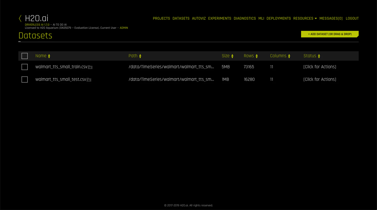
Task: Open actions for walmart_tts_small_test.csv row
Action: 320,79
